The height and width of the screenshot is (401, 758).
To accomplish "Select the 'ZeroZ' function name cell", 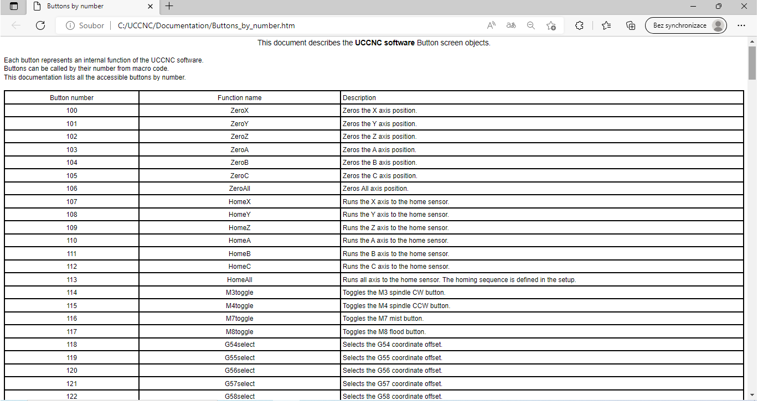I will pos(240,137).
